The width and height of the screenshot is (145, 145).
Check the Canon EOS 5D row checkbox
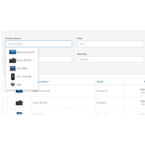tap(5, 102)
